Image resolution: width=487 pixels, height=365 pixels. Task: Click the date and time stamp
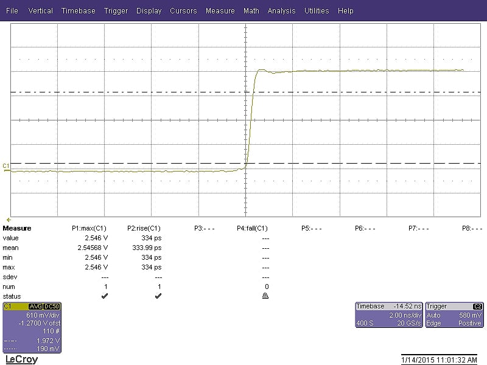pyautogui.click(x=439, y=360)
